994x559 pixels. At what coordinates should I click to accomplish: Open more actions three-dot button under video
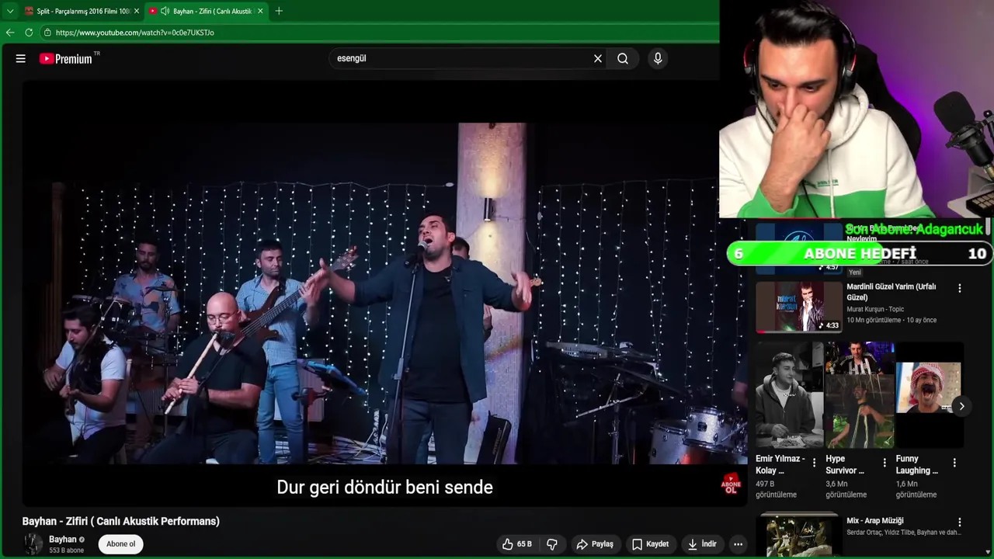click(738, 544)
